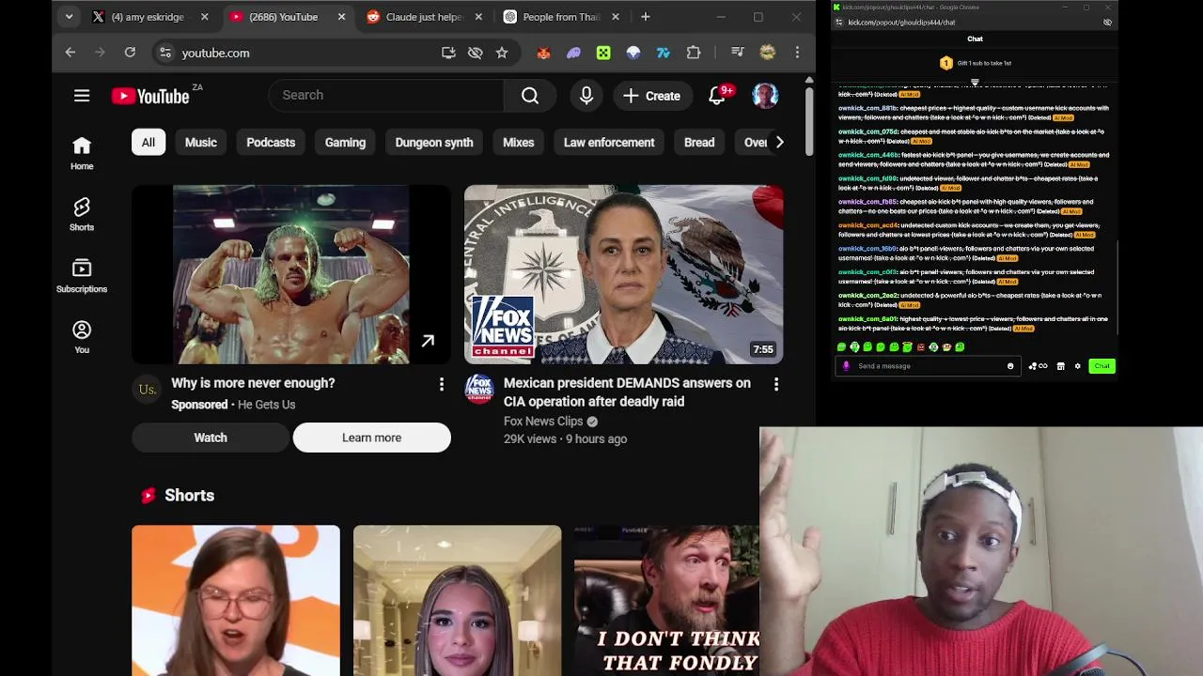Select the Gaming filter chip

(345, 143)
